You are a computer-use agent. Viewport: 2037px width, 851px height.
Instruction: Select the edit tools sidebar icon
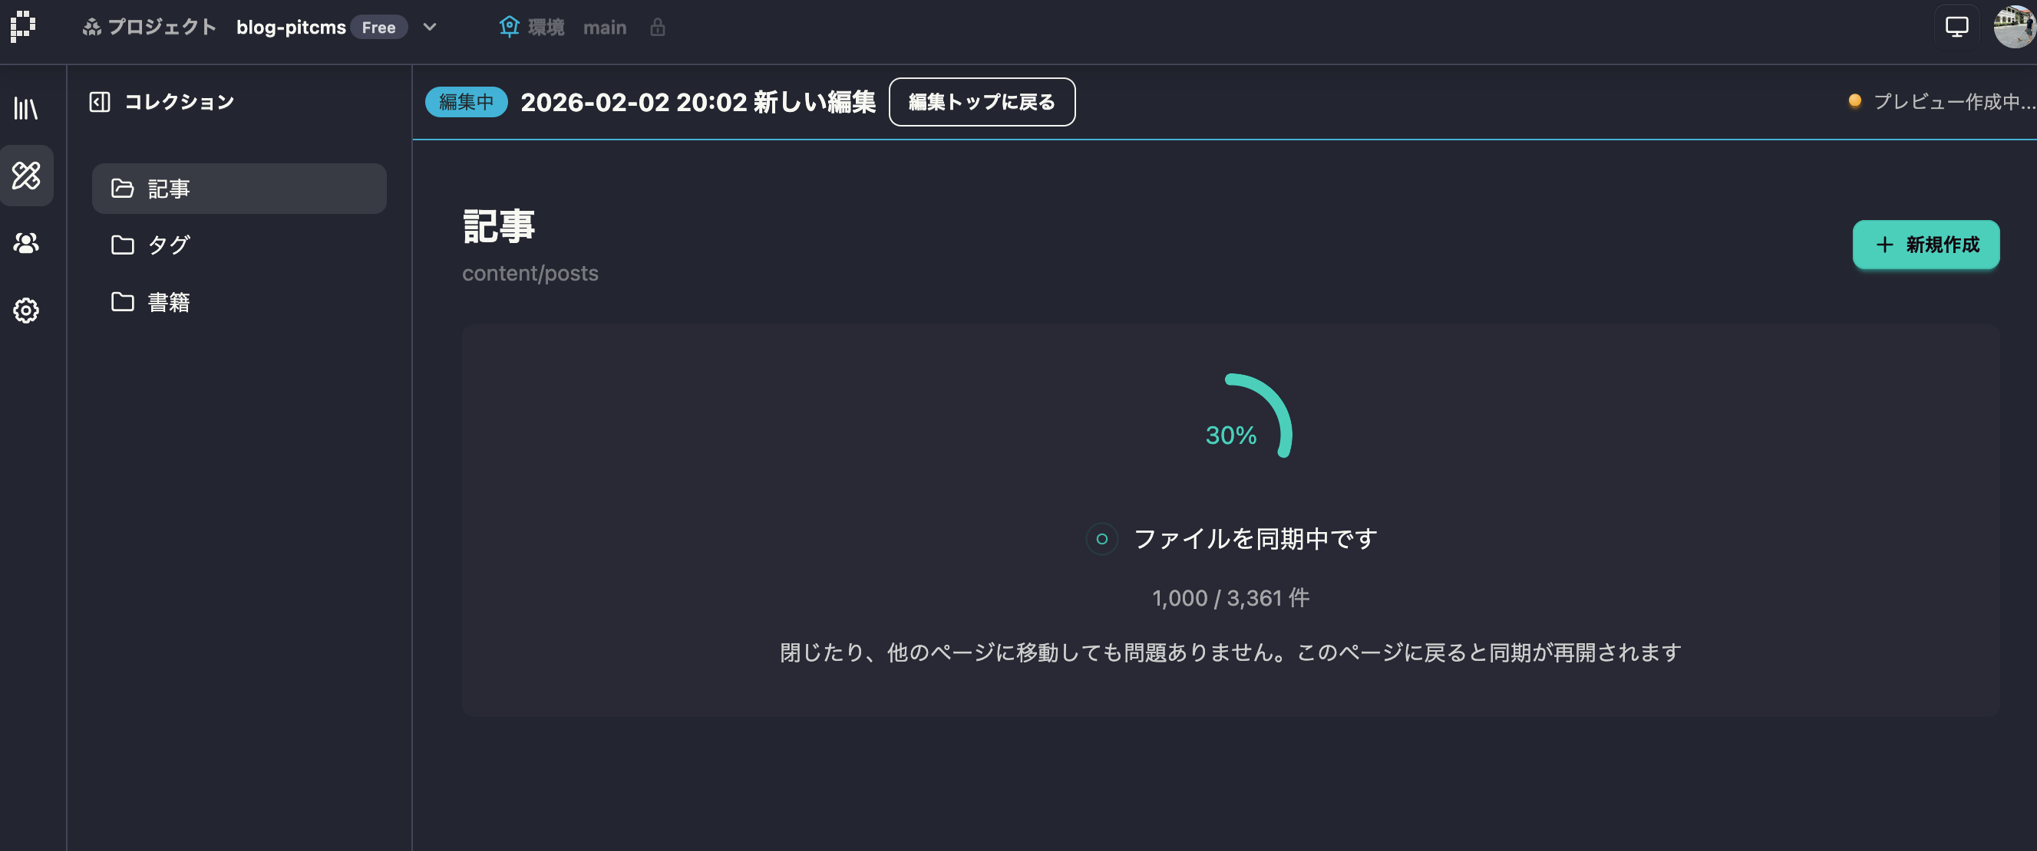click(x=26, y=176)
